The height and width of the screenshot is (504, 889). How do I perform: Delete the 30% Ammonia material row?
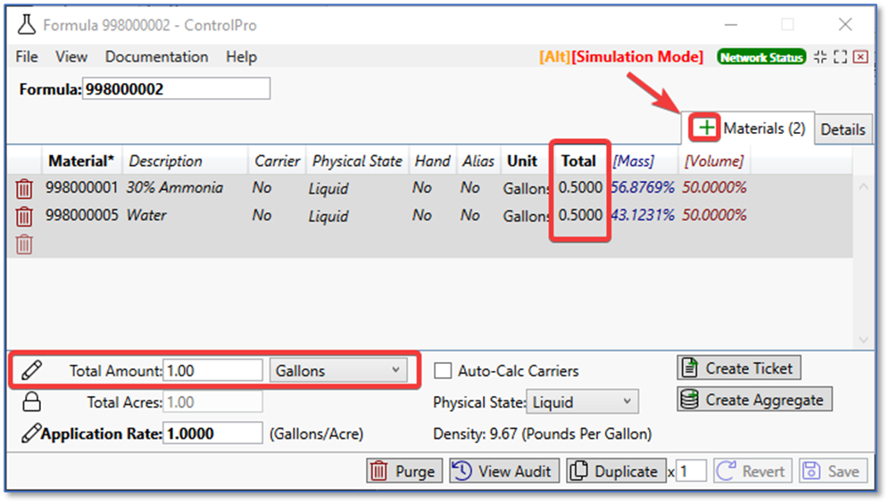coord(25,188)
